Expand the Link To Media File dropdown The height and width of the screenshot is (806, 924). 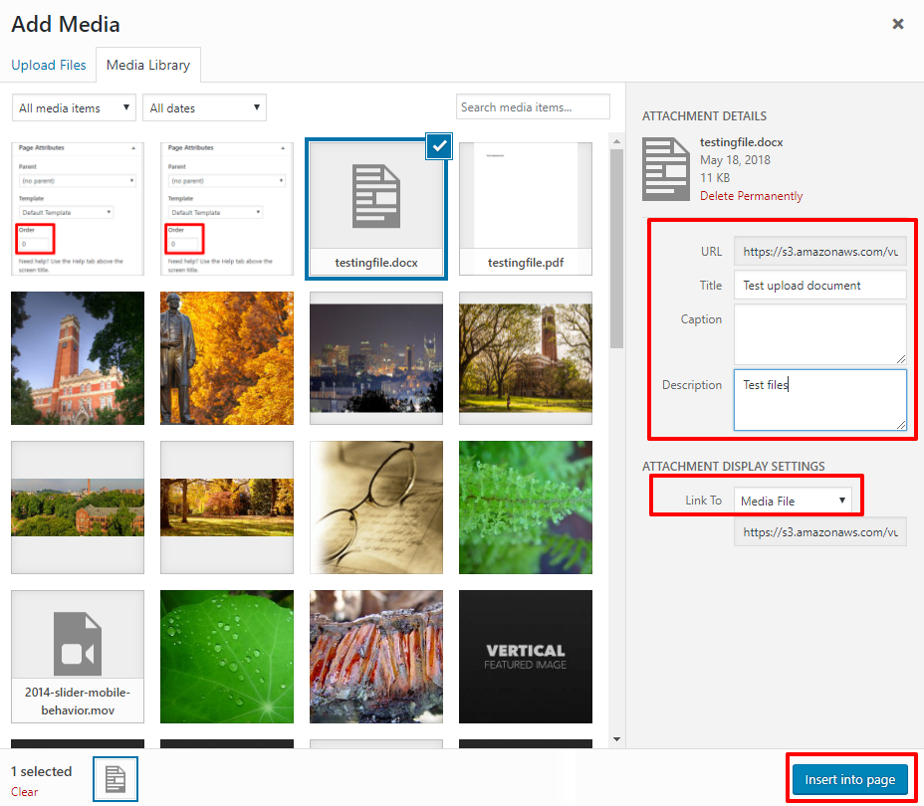[794, 501]
